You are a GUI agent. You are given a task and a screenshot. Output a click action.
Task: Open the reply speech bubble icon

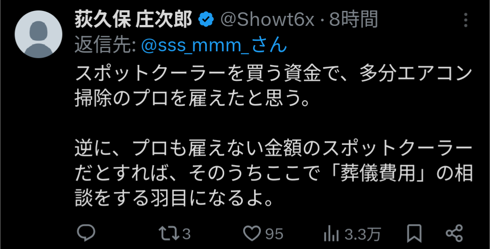(86, 234)
